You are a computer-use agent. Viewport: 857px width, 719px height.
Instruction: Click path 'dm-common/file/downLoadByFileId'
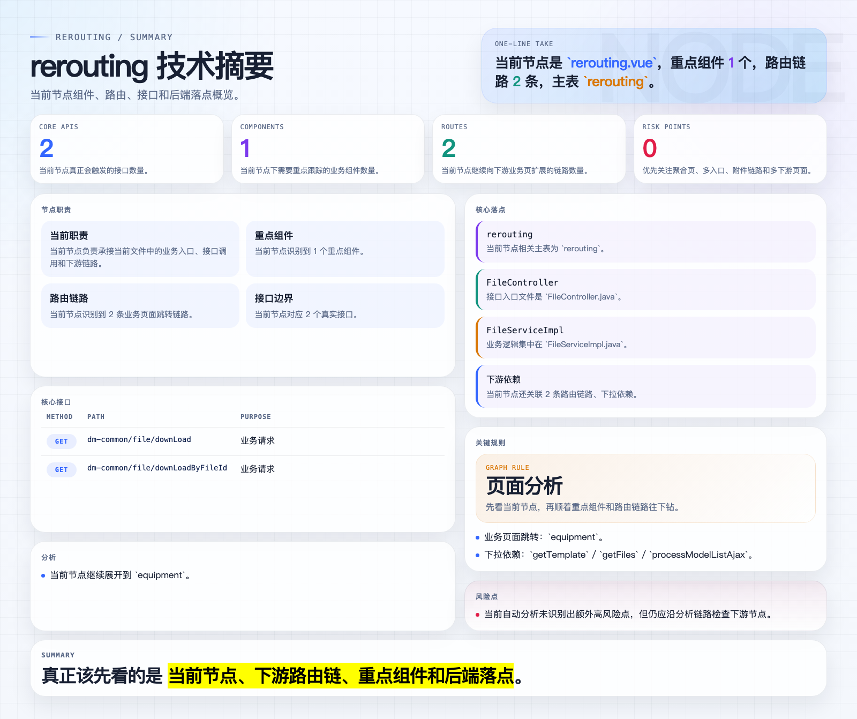click(157, 468)
